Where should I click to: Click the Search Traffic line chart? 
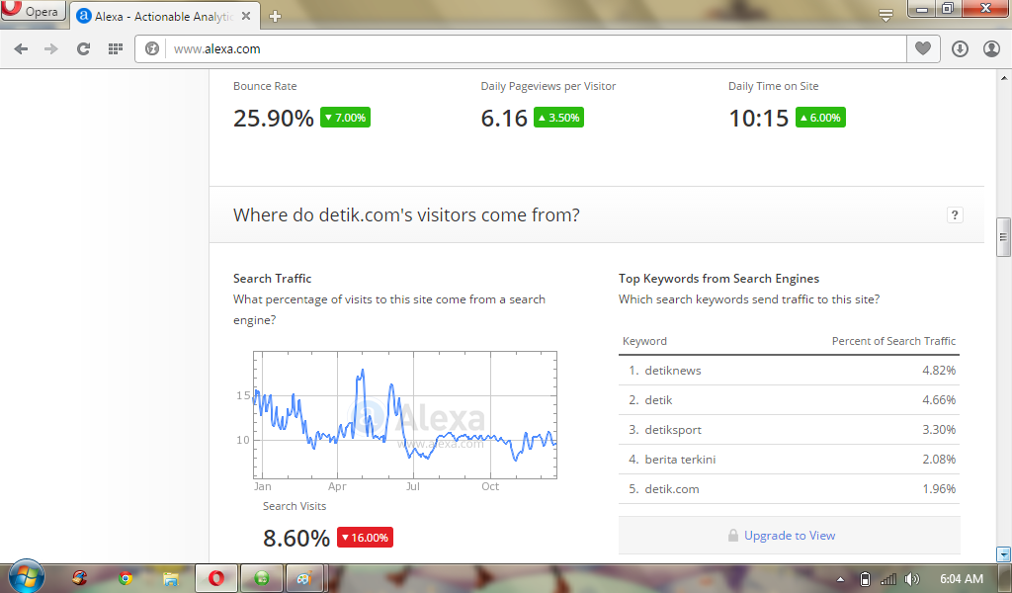pyautogui.click(x=405, y=415)
